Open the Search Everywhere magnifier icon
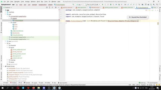 pyautogui.click(x=157, y=4)
